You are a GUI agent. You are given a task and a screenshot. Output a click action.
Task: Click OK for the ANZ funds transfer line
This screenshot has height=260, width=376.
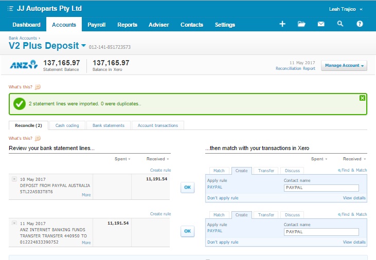pos(188,231)
